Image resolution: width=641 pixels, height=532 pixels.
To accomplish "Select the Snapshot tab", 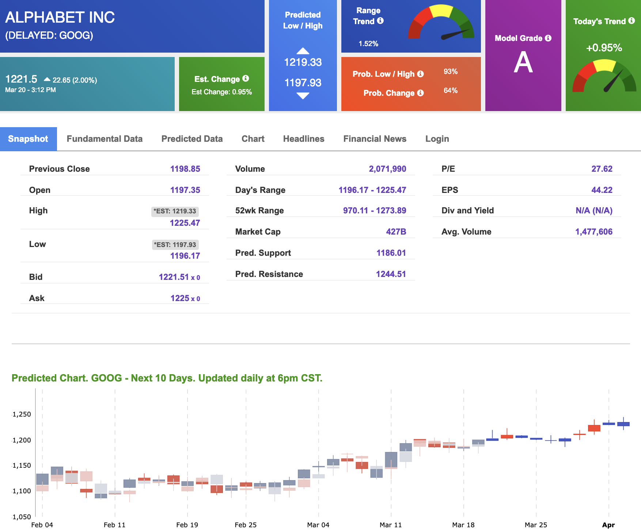I will [x=28, y=139].
